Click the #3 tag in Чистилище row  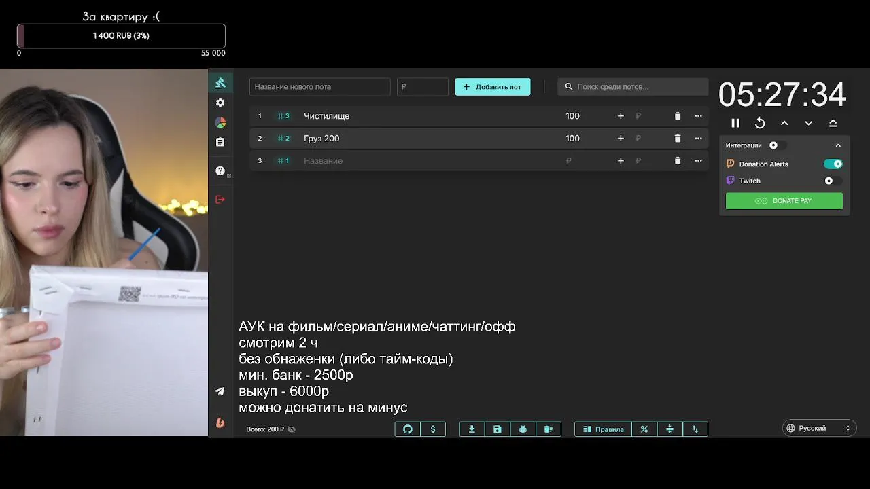pyautogui.click(x=283, y=116)
